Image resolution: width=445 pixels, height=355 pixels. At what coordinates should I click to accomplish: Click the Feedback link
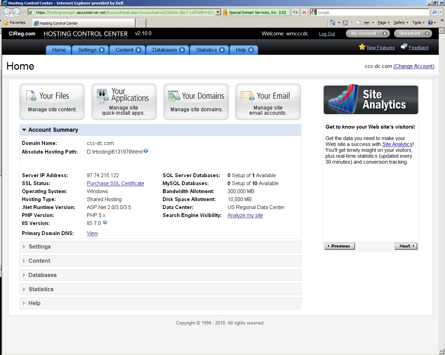tap(419, 48)
